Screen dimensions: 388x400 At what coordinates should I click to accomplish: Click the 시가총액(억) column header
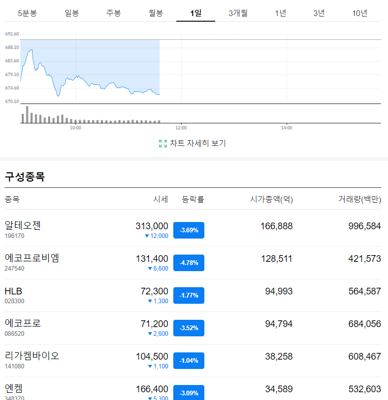point(272,199)
